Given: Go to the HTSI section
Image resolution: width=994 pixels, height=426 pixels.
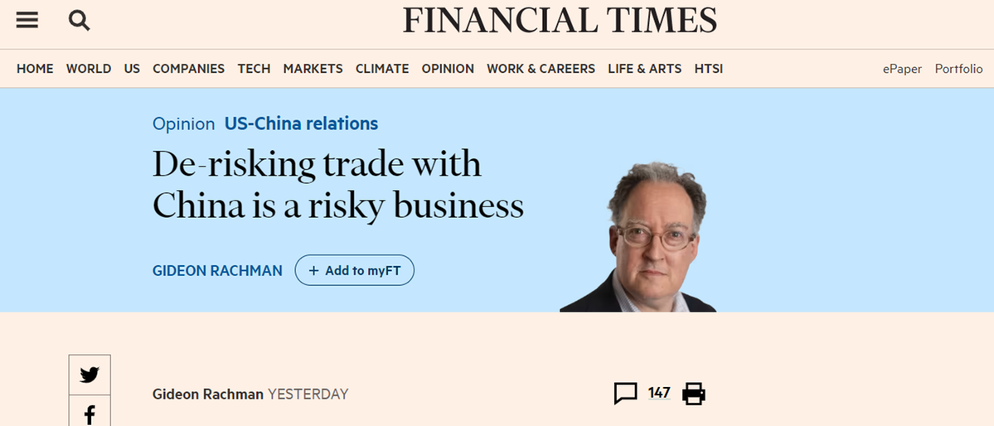Looking at the screenshot, I should [709, 69].
